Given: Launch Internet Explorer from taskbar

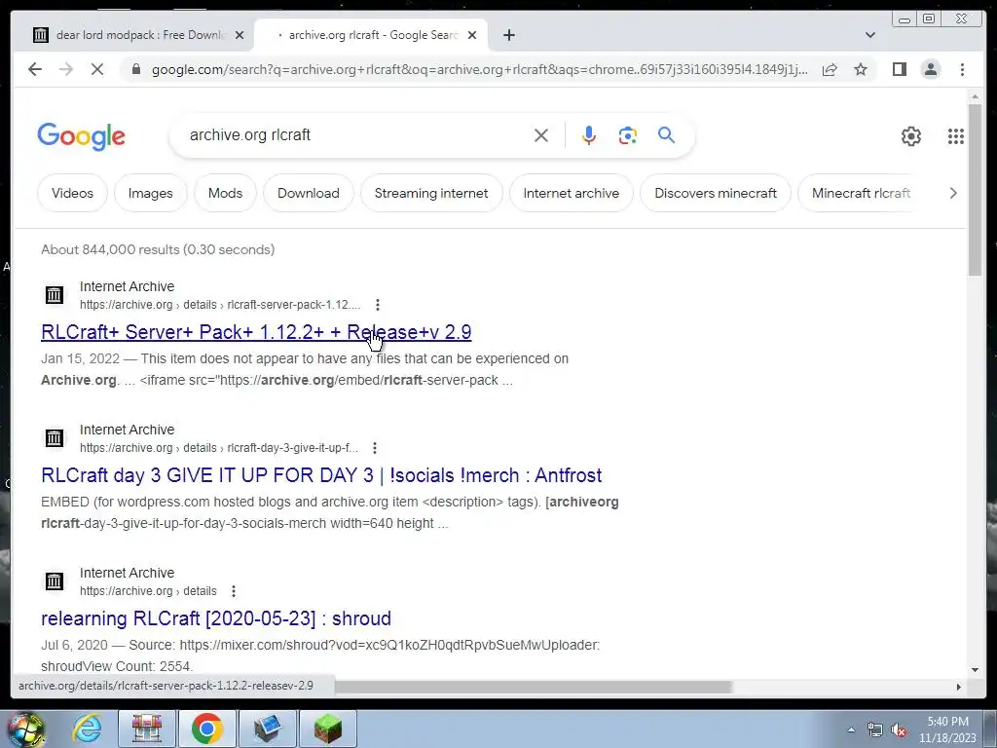Looking at the screenshot, I should click(87, 729).
